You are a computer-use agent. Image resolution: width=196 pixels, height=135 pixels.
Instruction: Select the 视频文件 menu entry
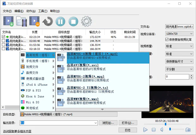pyautogui.click(x=38, y=67)
